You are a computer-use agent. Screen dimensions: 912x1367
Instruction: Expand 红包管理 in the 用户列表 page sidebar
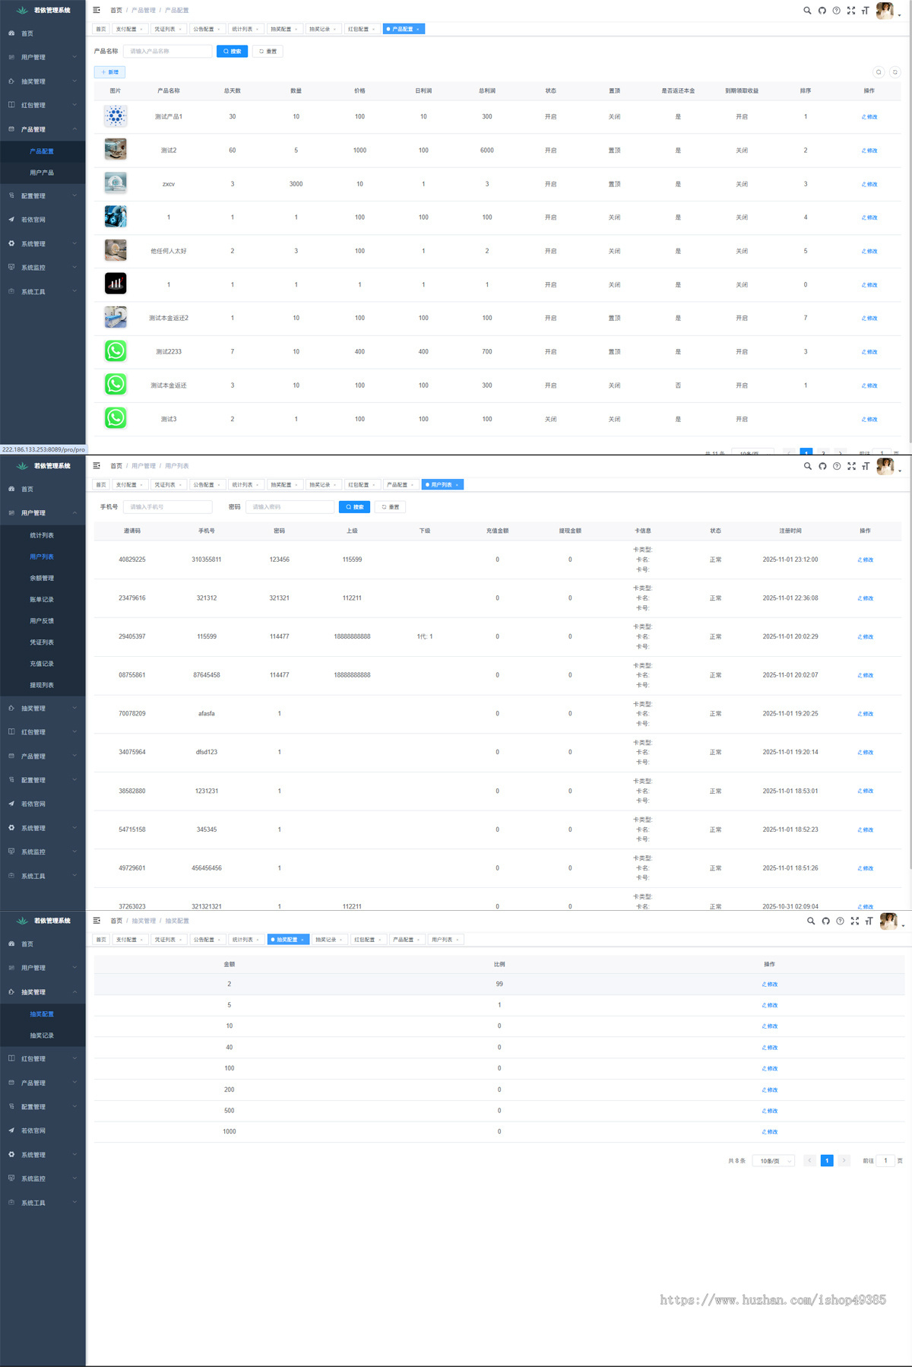point(43,732)
